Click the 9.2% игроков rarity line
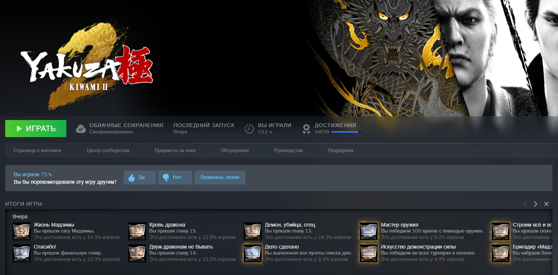This screenshot has width=558, height=275. [422, 237]
